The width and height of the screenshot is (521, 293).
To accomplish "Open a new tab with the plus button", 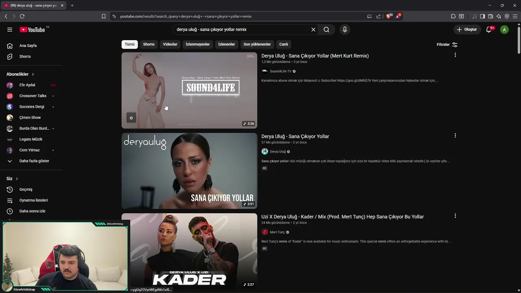I will point(72,5).
